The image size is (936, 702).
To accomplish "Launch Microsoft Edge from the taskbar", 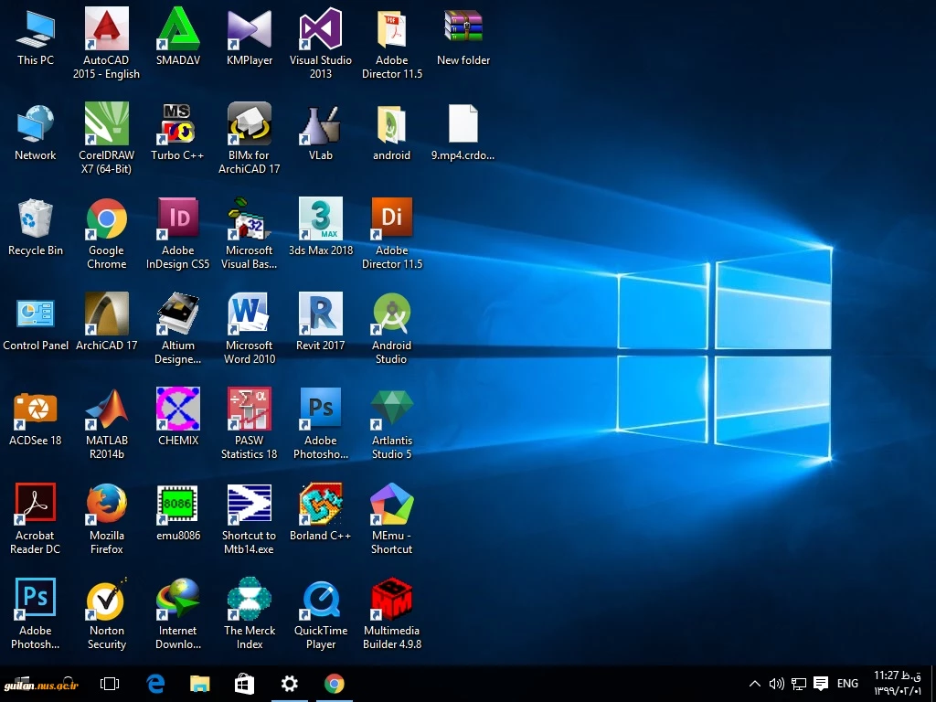I will 155,684.
